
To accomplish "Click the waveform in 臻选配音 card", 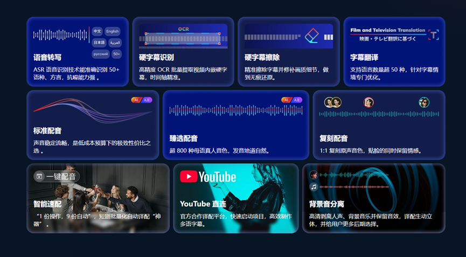I will click(235, 110).
